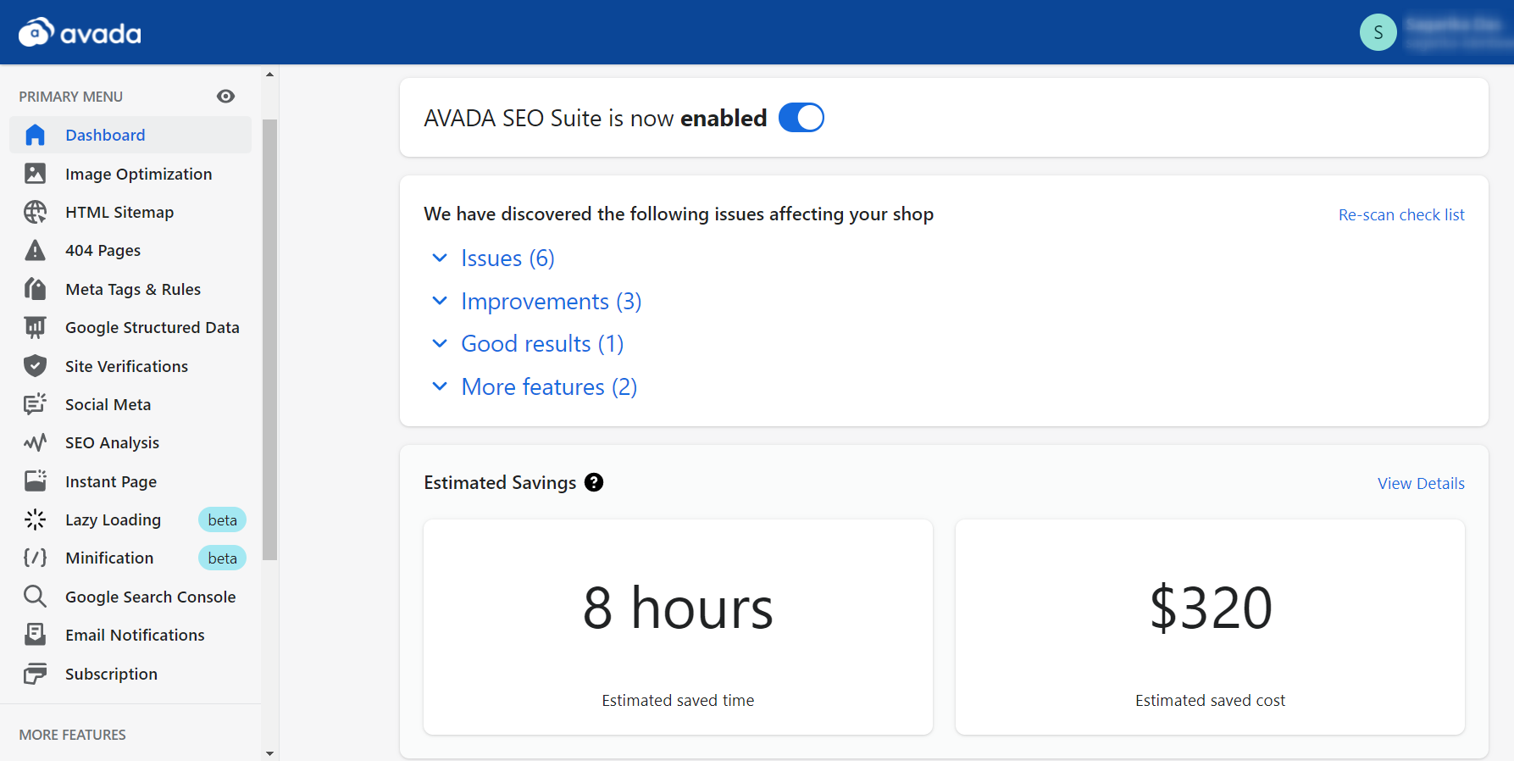Expand the More features (2) chevron
The image size is (1514, 761).
(440, 386)
